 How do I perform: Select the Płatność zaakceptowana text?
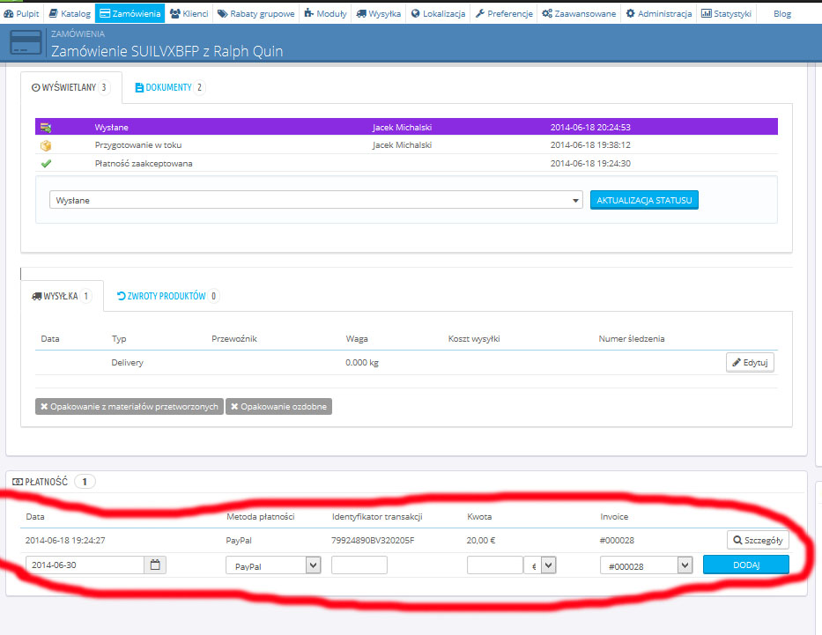point(144,164)
